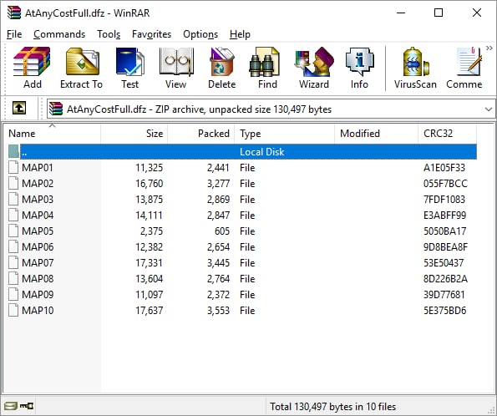Click packed value 3,445
Screen dimensions: 497x416
pos(218,262)
